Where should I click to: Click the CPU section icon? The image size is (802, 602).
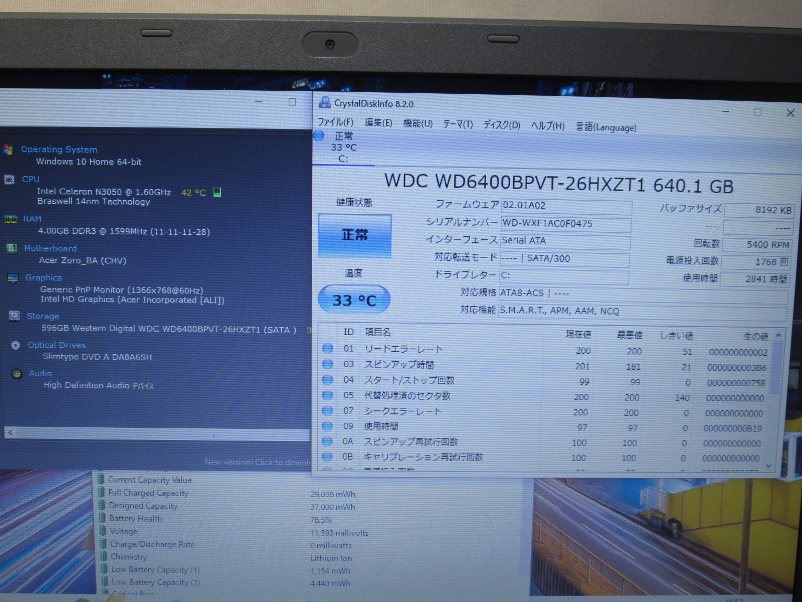point(9,180)
